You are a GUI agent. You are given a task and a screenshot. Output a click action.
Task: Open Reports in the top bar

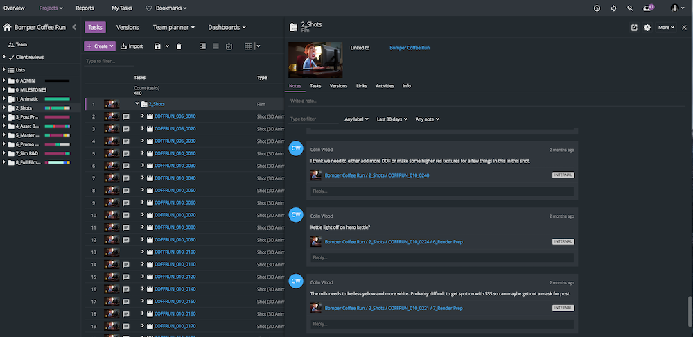(85, 8)
